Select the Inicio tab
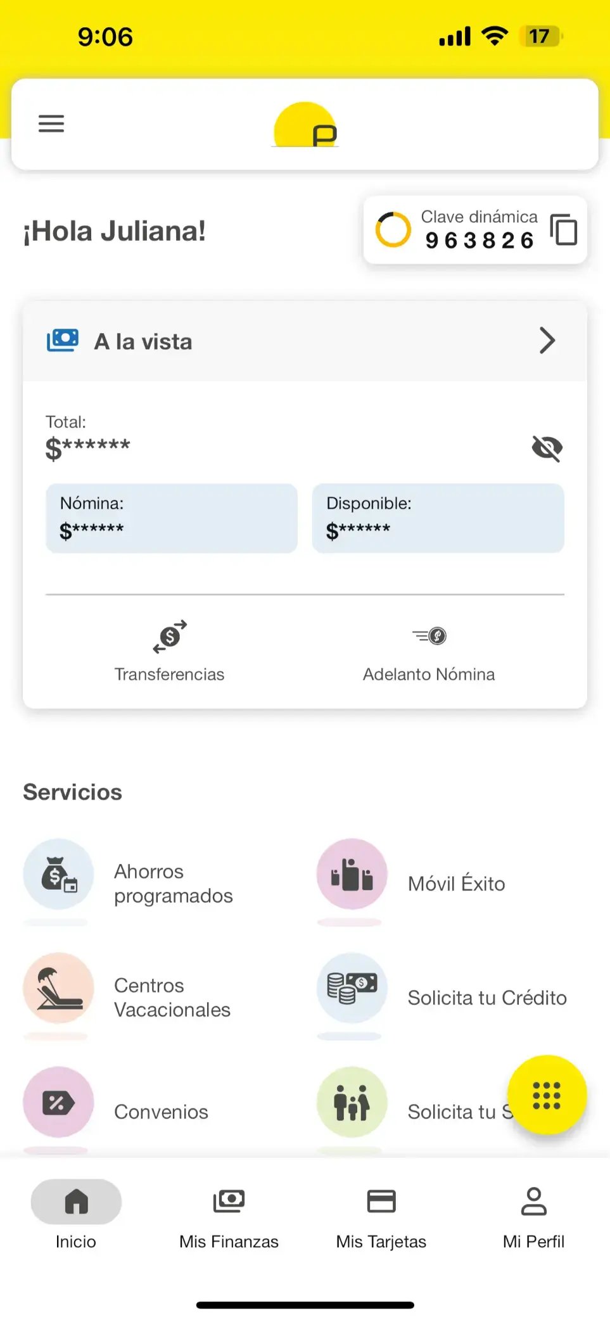The width and height of the screenshot is (610, 1320). [76, 1216]
